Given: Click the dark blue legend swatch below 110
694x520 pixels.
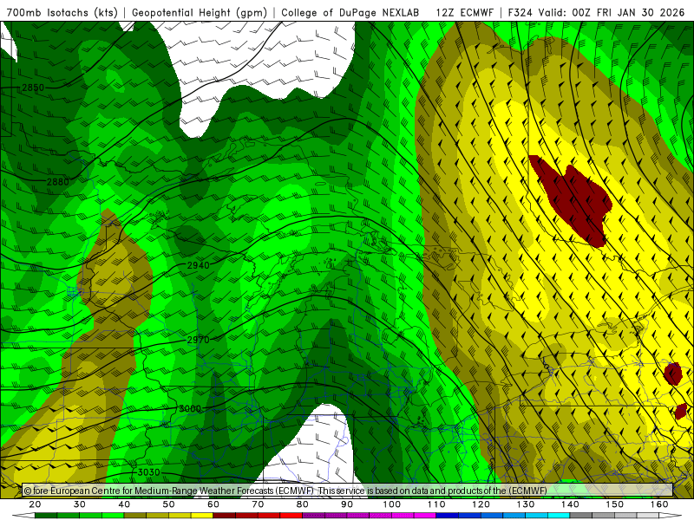Looking at the screenshot, I should [448, 516].
